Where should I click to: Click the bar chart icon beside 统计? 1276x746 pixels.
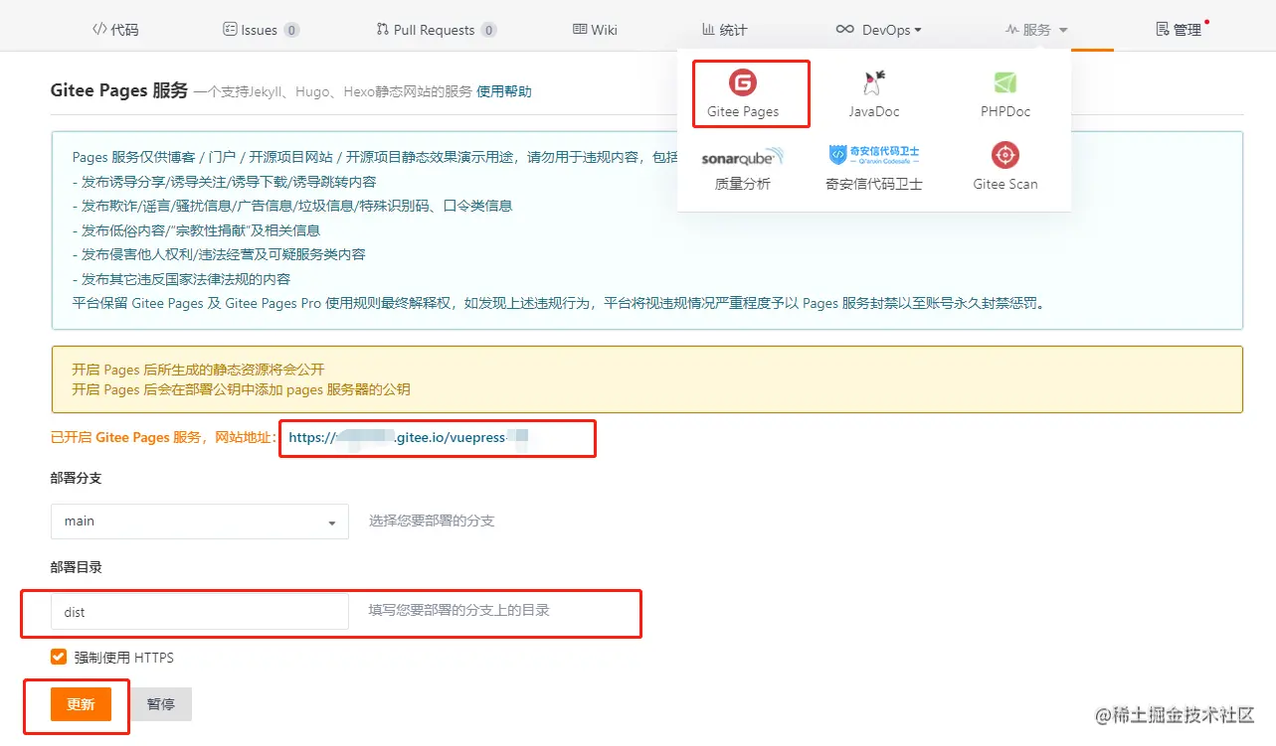click(708, 30)
